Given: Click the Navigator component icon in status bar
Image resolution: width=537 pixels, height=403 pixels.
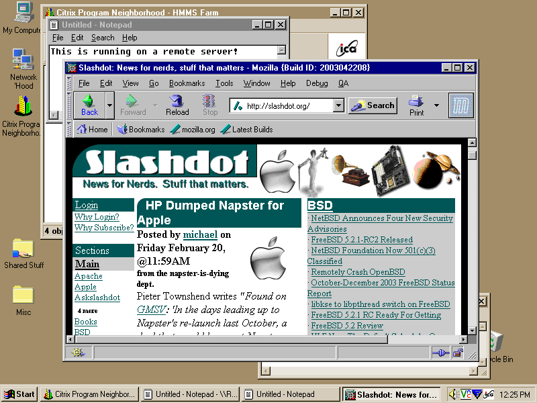Looking at the screenshot, I should pyautogui.click(x=78, y=353).
